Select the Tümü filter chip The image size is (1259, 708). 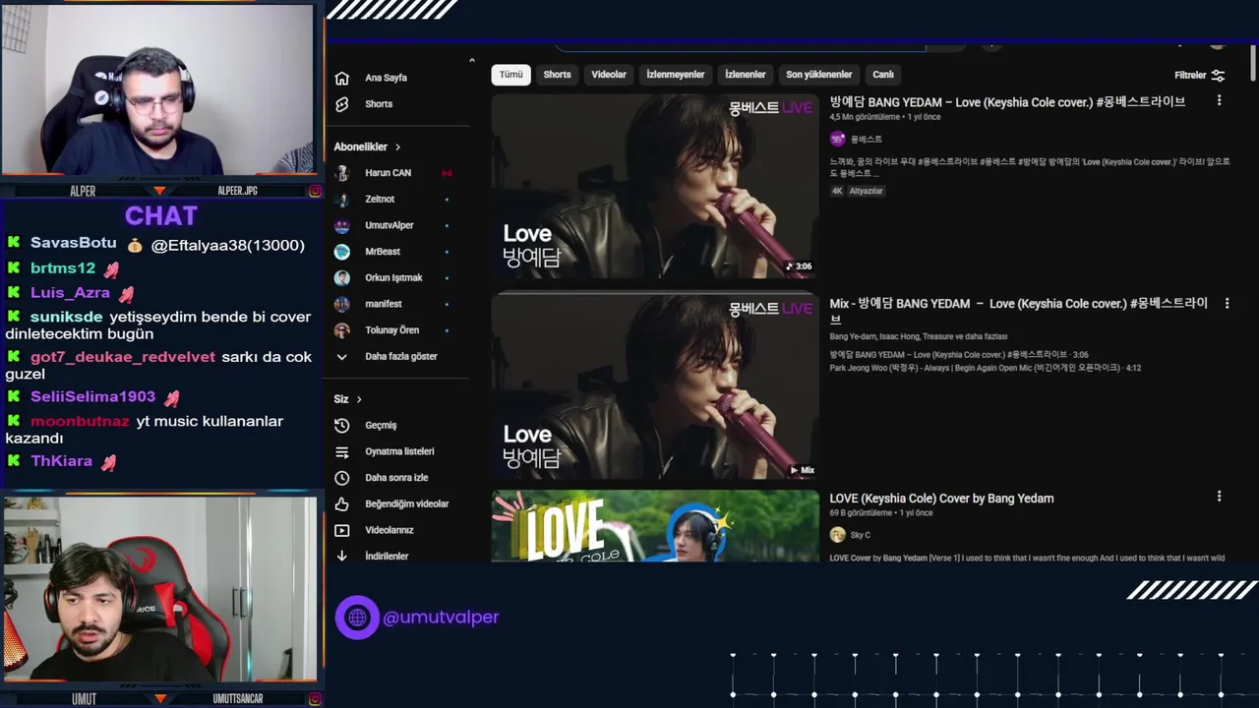click(x=510, y=75)
